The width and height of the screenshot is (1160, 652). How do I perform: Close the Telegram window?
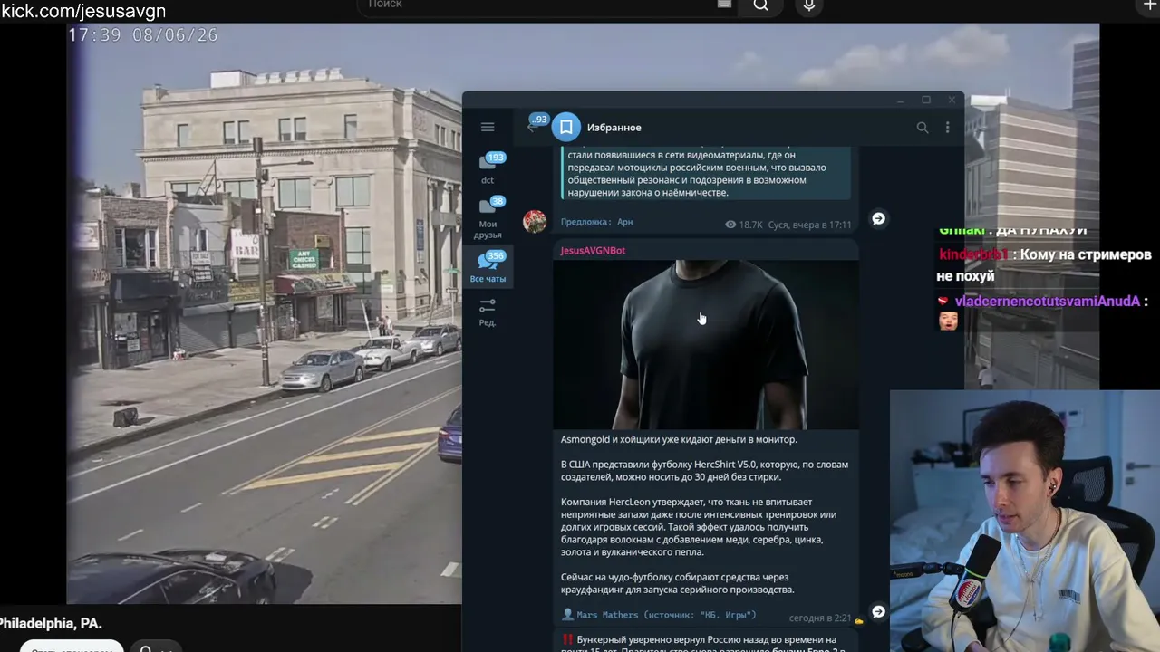(x=952, y=100)
